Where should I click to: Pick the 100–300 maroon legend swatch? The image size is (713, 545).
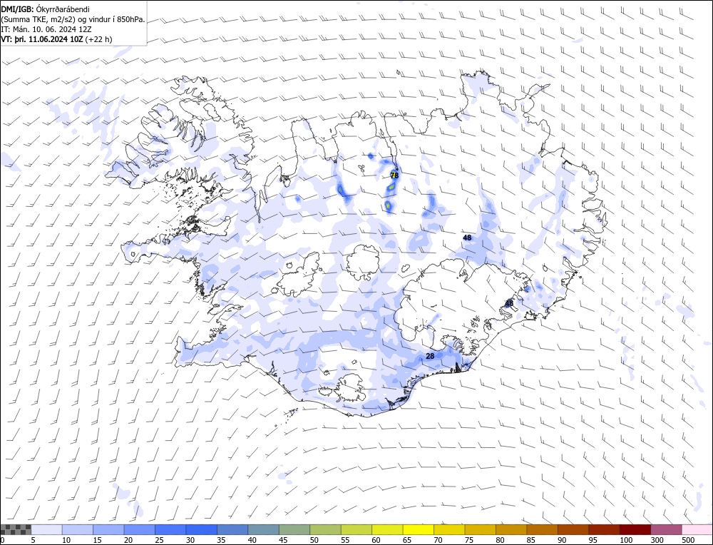635,529
